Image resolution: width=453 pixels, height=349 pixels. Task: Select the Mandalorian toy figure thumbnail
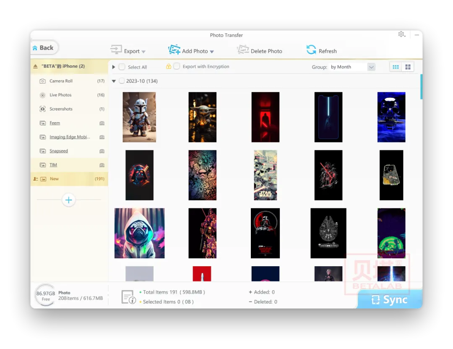(x=139, y=117)
